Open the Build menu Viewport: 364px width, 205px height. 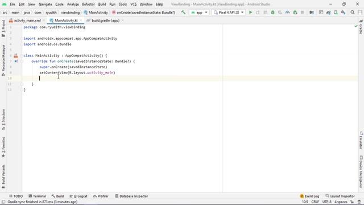tap(102, 4)
